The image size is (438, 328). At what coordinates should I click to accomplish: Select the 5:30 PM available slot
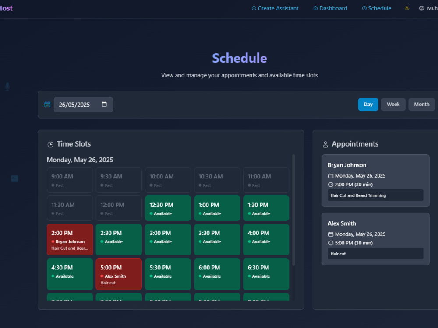click(168, 274)
